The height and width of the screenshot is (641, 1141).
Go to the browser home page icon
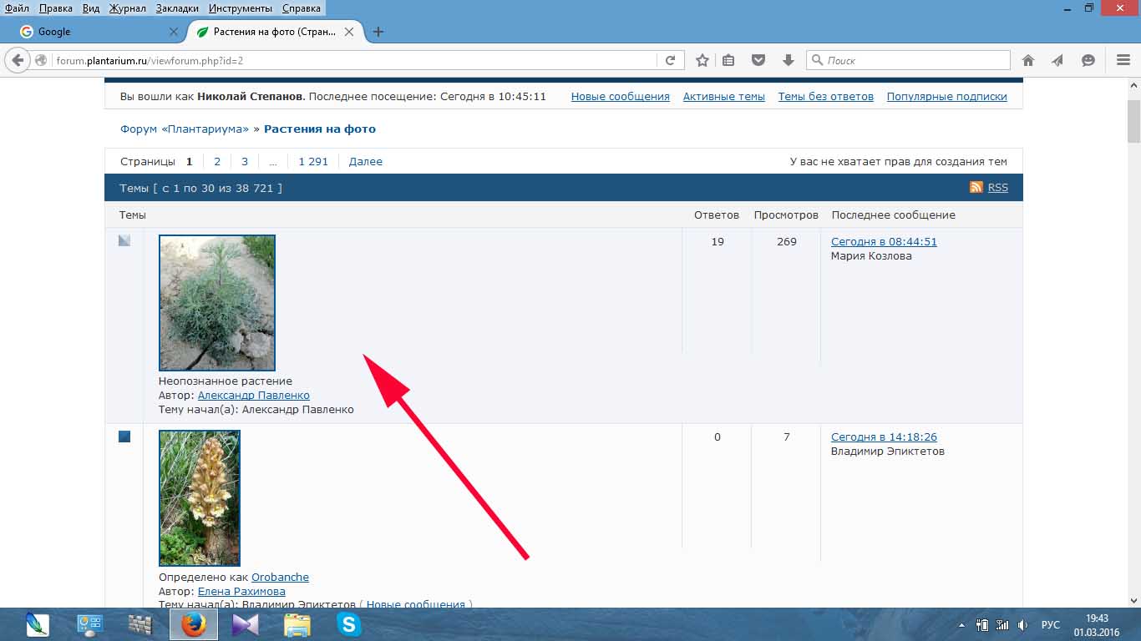[x=1028, y=60]
